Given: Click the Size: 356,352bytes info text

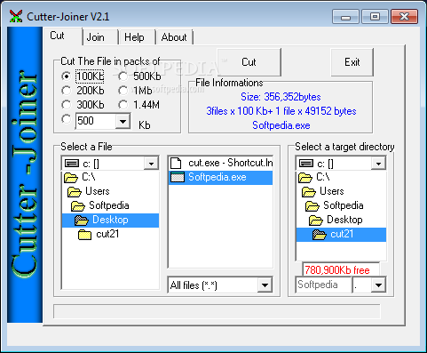Looking at the screenshot, I should click(x=281, y=97).
